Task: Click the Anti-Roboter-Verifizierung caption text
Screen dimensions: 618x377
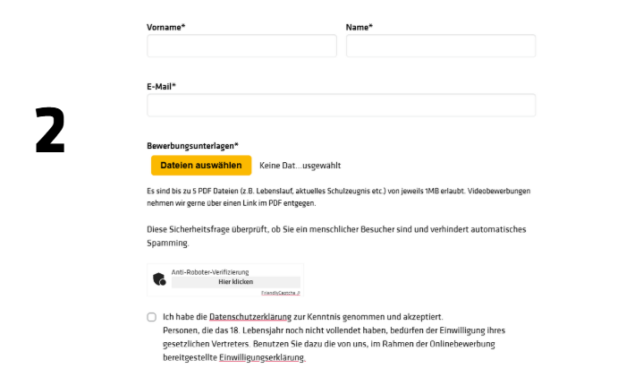Action: (209, 271)
